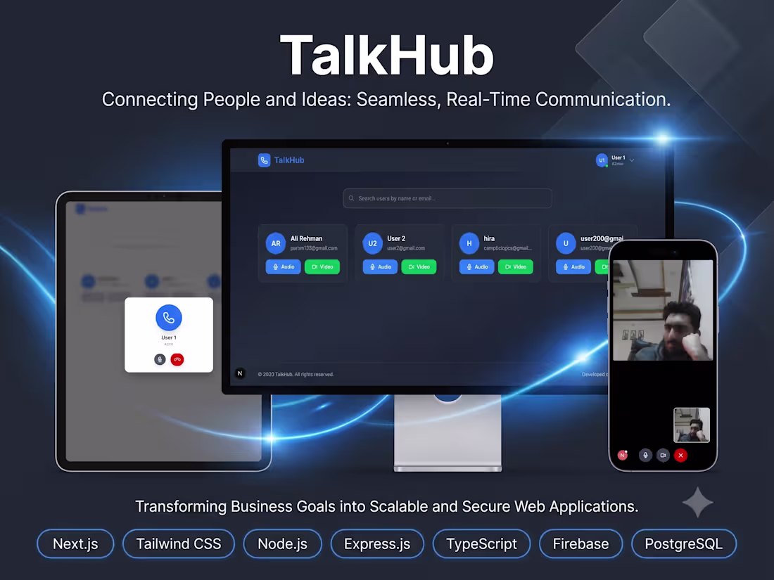Select the H avatar for hira
774x580 pixels.
[x=469, y=243]
